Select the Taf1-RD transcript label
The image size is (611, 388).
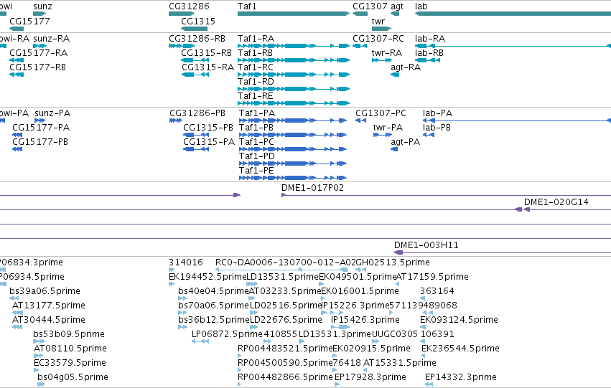click(x=256, y=82)
